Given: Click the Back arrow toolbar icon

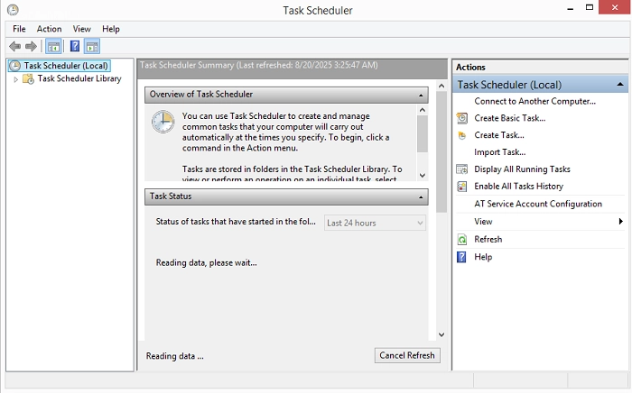Looking at the screenshot, I should coord(15,47).
